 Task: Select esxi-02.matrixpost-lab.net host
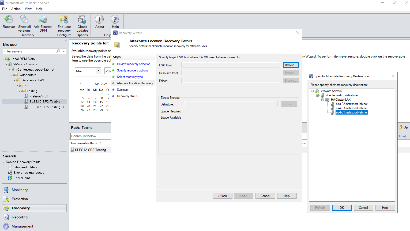click(x=352, y=104)
